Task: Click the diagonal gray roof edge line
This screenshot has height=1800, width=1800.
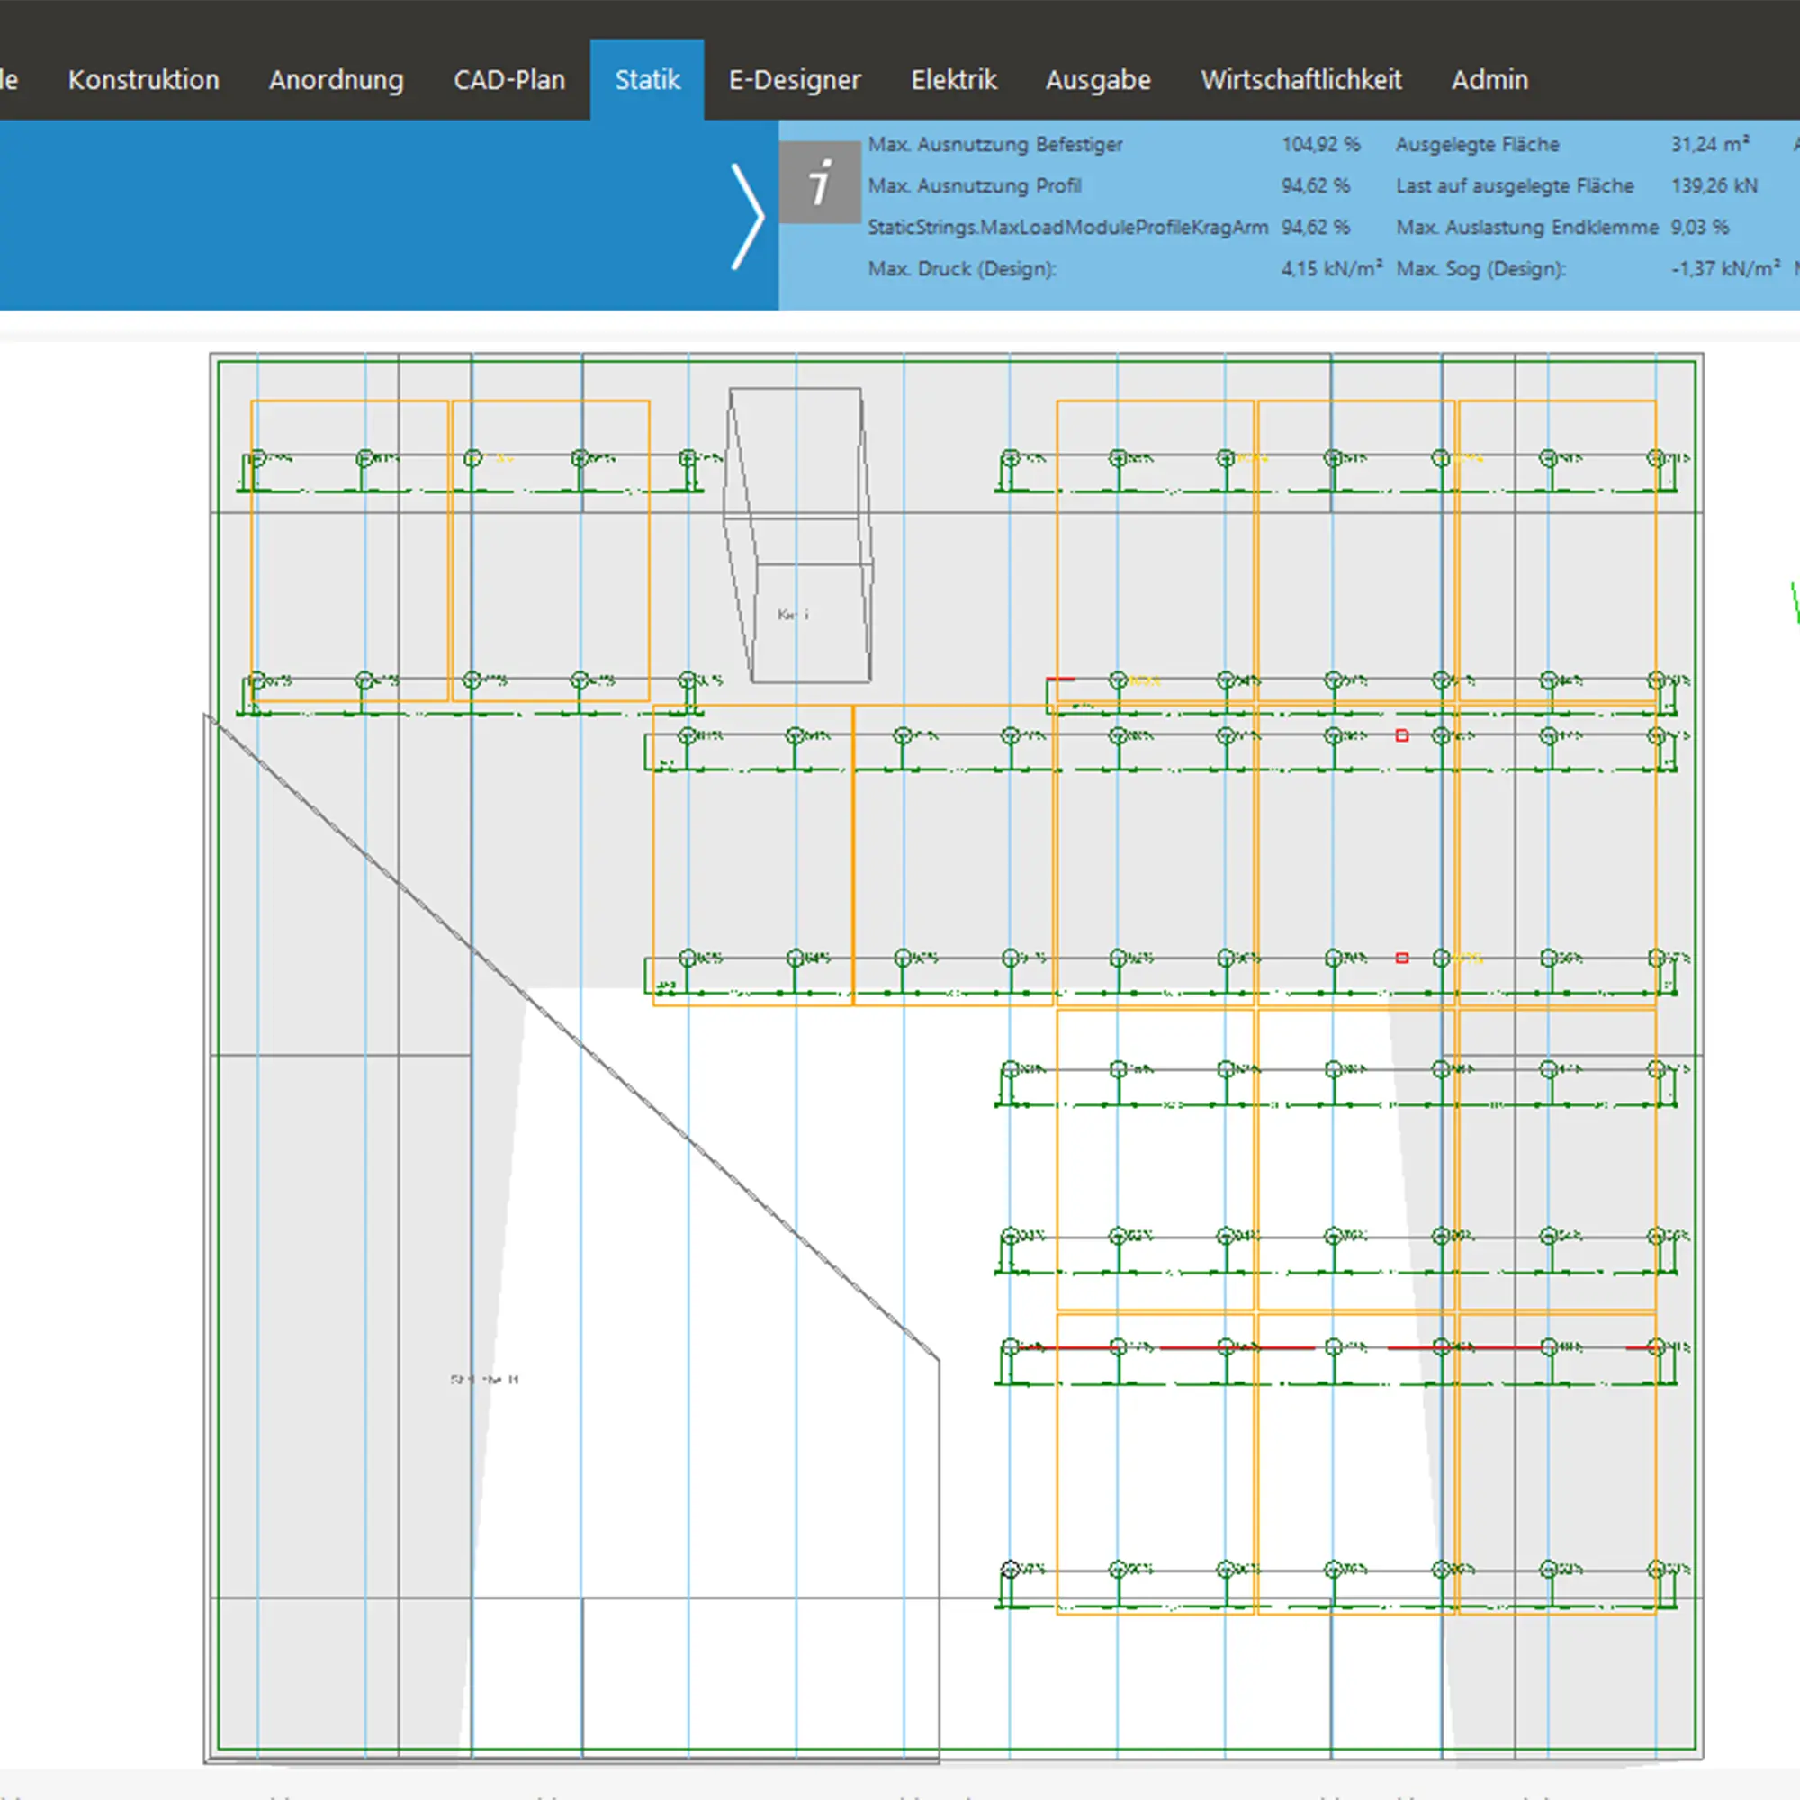Action: coord(568,1036)
